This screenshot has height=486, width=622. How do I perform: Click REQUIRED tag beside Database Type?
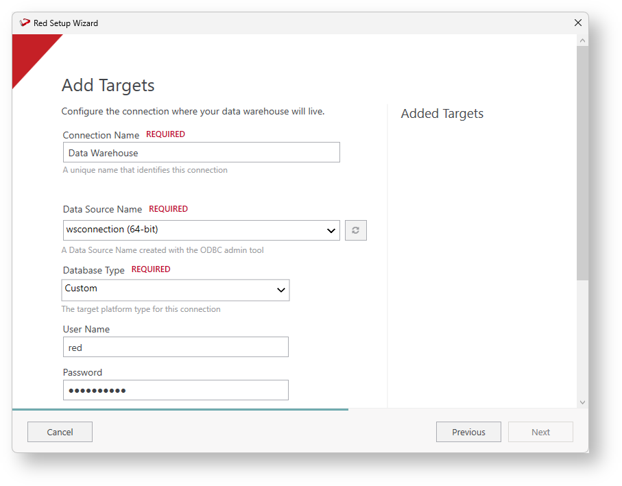click(x=151, y=269)
